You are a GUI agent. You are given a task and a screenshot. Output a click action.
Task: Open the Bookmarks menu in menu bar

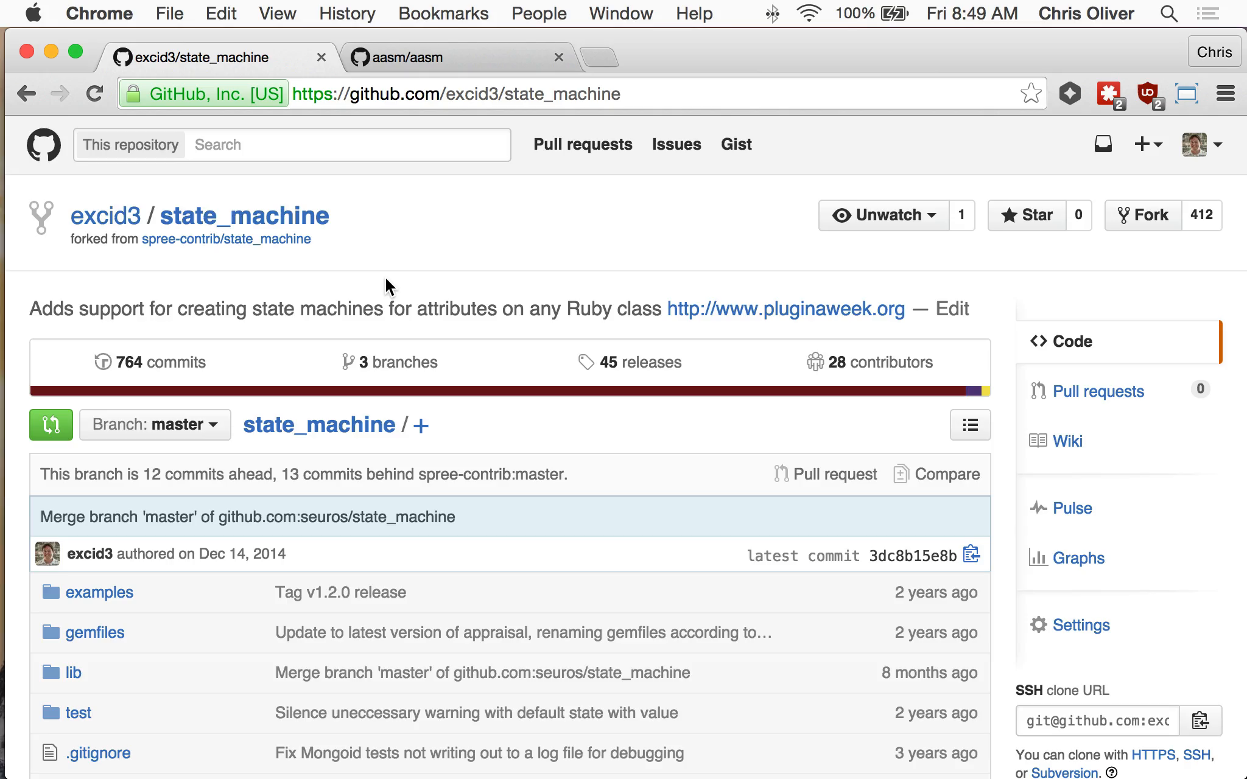tap(443, 13)
